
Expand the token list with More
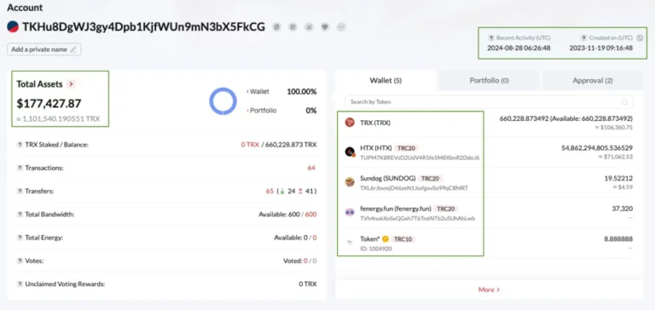pos(489,290)
